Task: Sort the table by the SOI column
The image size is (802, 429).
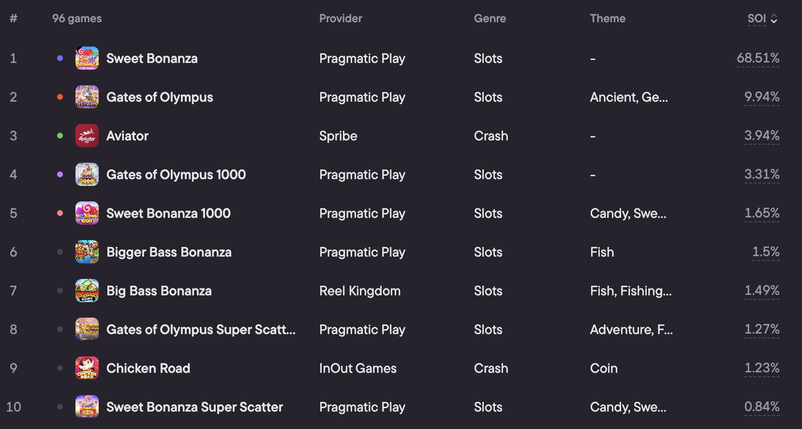Action: click(757, 18)
